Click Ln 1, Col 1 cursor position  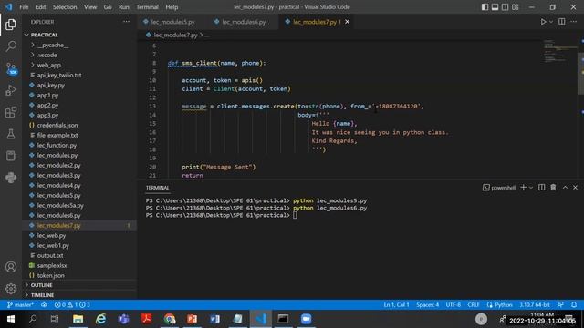pyautogui.click(x=396, y=305)
